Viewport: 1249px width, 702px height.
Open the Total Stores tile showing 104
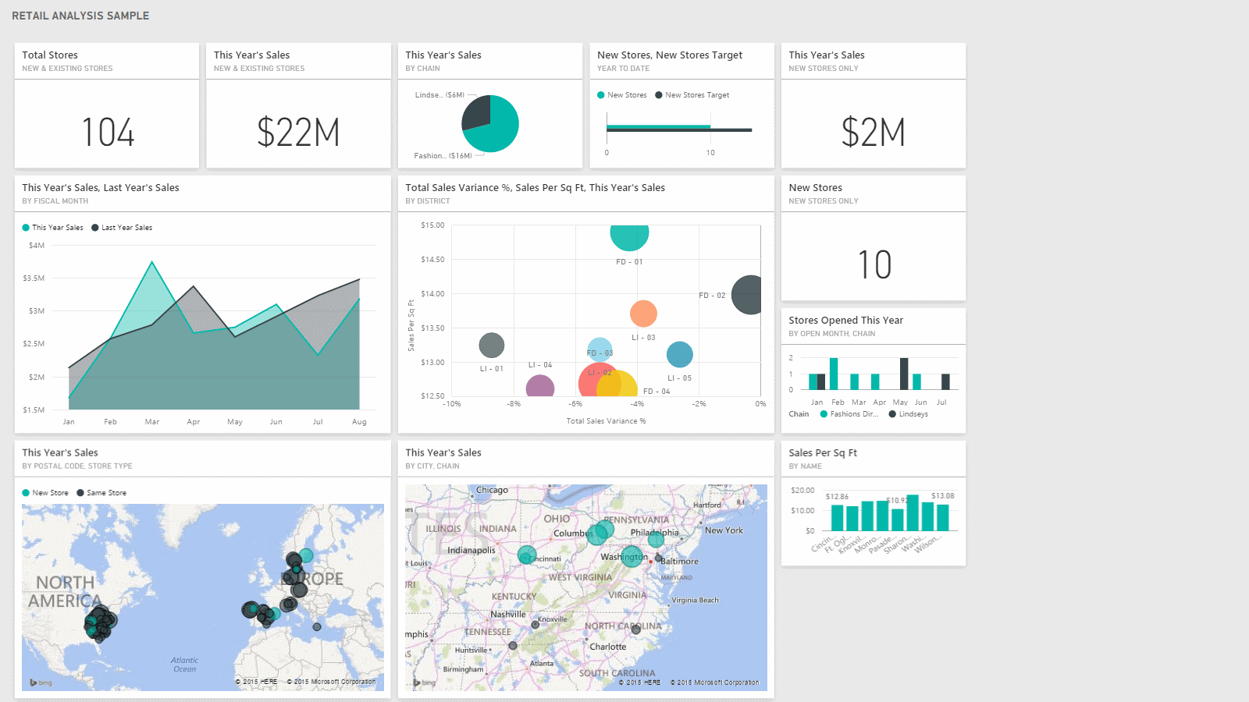tap(107, 105)
